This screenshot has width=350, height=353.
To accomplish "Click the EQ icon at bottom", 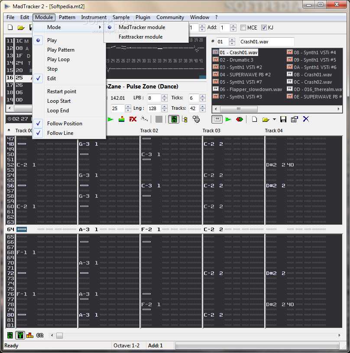I will [40, 336].
